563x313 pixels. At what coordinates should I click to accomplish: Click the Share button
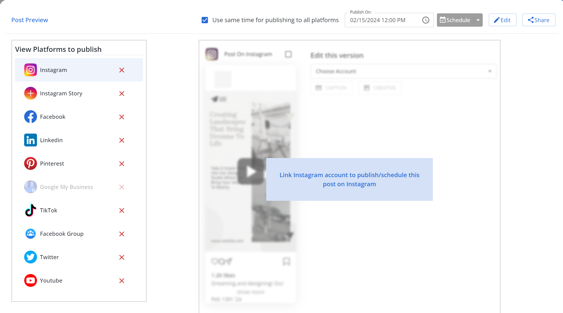(539, 20)
